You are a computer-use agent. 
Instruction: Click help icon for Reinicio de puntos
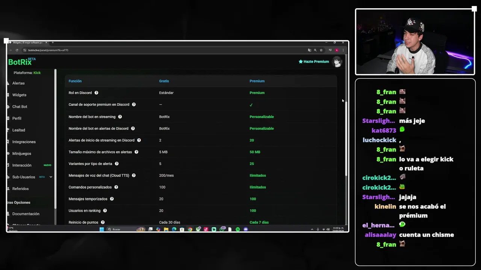(103, 222)
